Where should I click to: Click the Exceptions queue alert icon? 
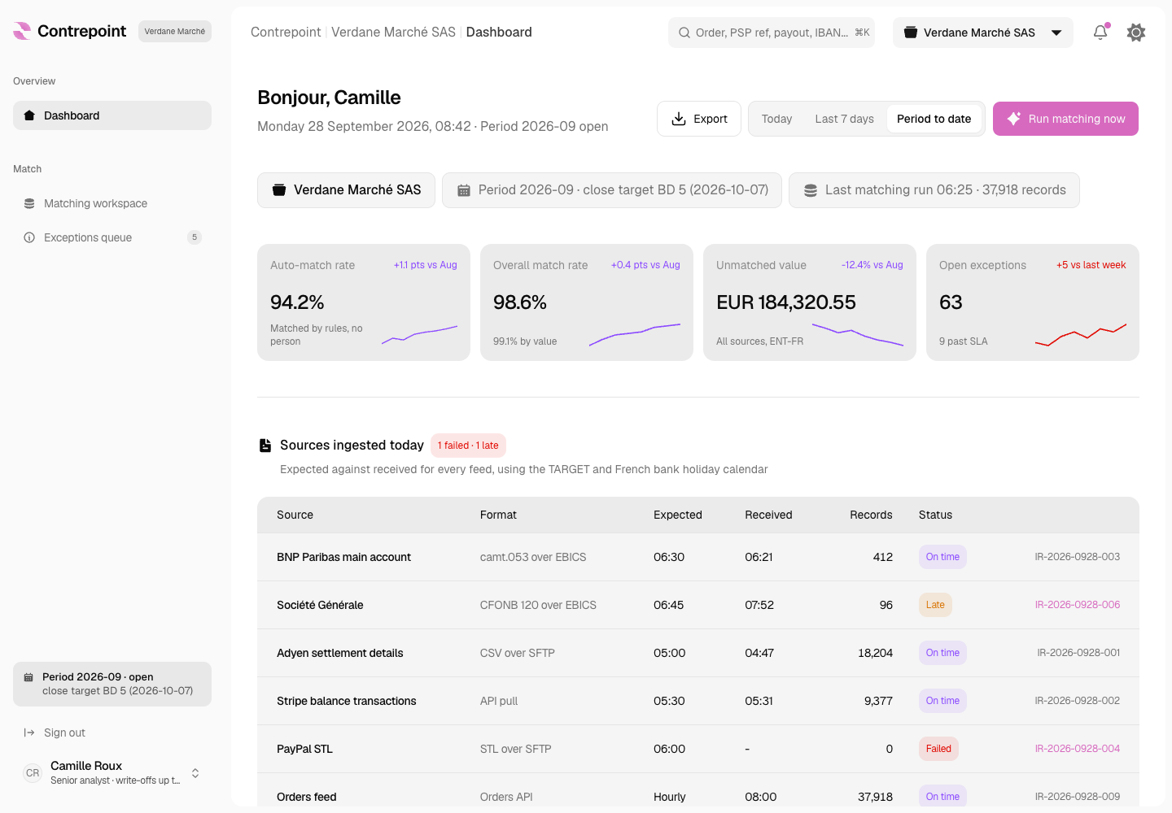29,237
